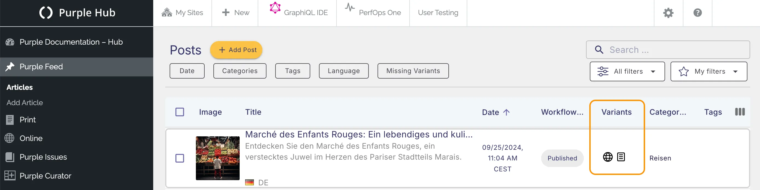Open User Testing menu item
This screenshot has width=760, height=190.
tap(438, 13)
